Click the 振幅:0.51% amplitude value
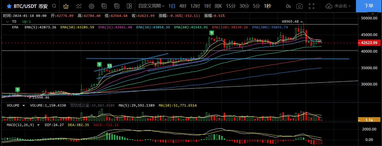The width and height of the screenshot is (382, 146). (214, 16)
